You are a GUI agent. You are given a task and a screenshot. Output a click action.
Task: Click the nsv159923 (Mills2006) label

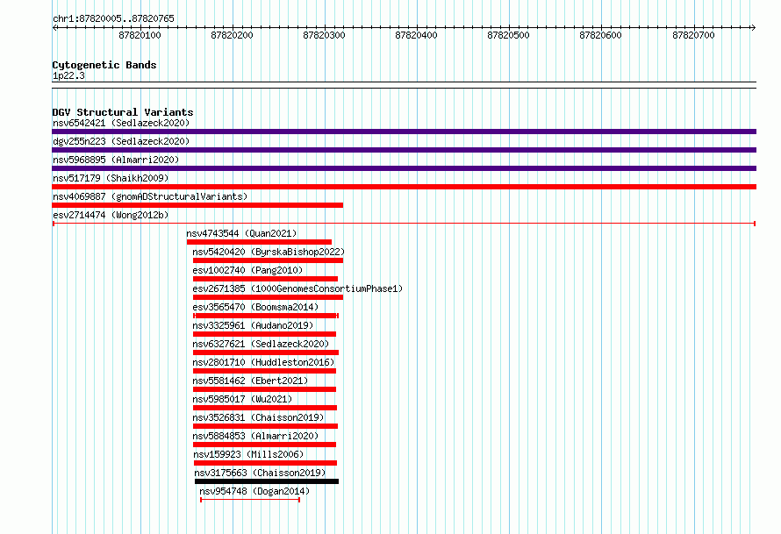(x=248, y=454)
